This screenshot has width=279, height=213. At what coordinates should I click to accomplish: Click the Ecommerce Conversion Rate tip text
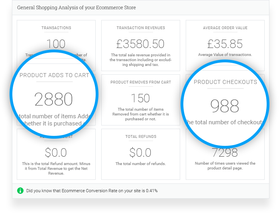tap(92, 191)
